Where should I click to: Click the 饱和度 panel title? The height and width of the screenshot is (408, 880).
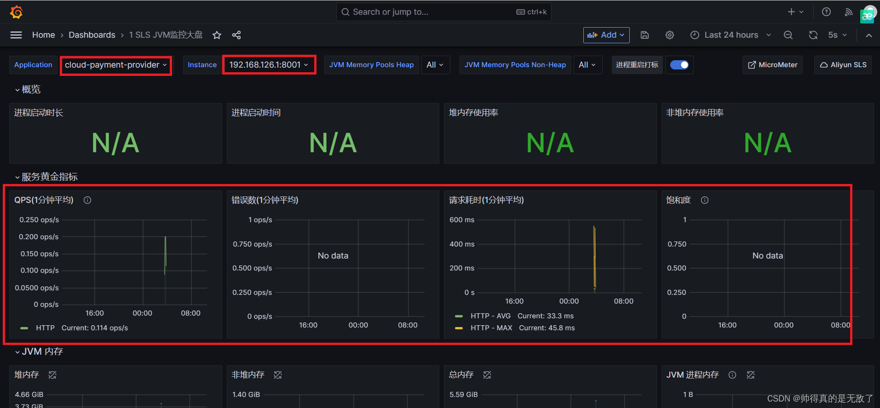pyautogui.click(x=679, y=200)
